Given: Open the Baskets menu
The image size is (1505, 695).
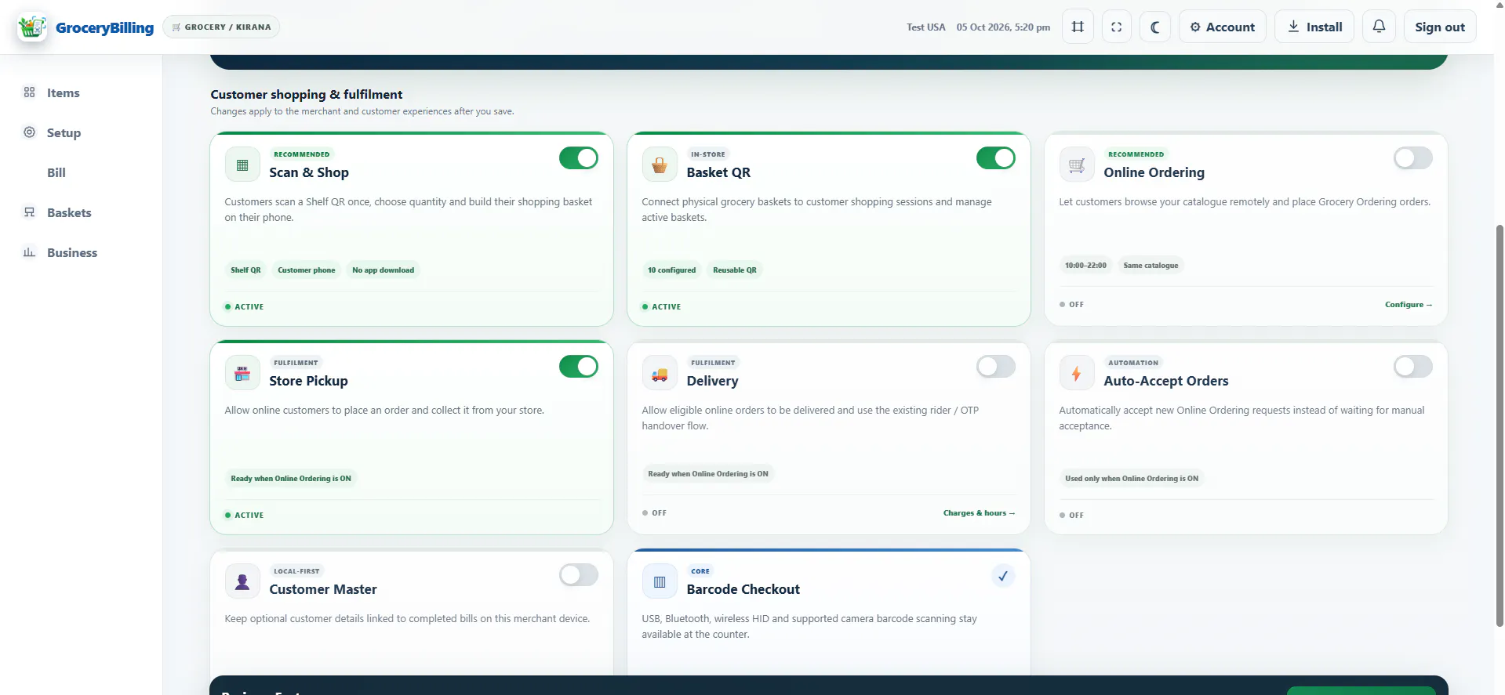Looking at the screenshot, I should pos(69,212).
